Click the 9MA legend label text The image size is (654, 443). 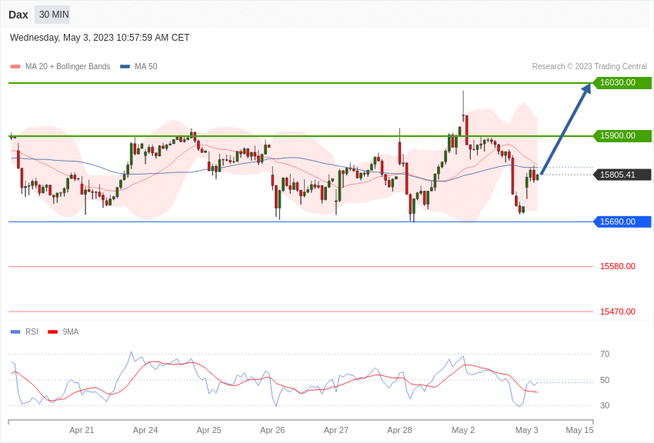(x=71, y=331)
